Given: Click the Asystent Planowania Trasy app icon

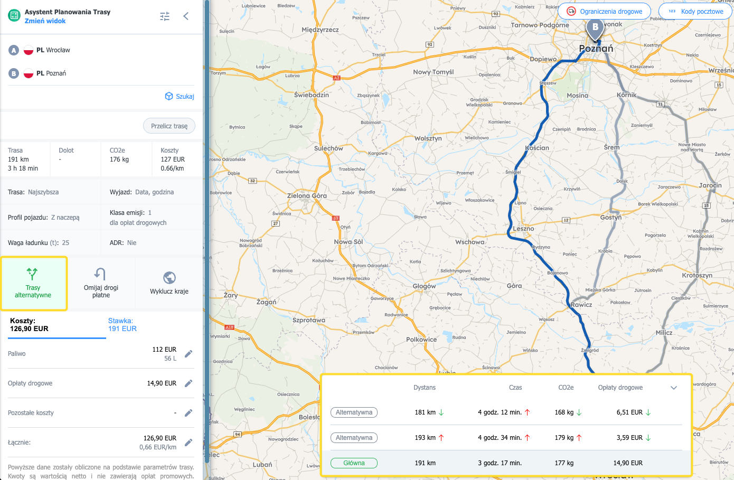Looking at the screenshot, I should (x=14, y=16).
